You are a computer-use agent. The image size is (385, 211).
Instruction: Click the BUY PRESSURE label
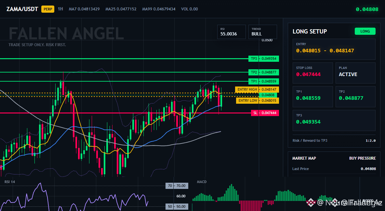[x=363, y=158]
